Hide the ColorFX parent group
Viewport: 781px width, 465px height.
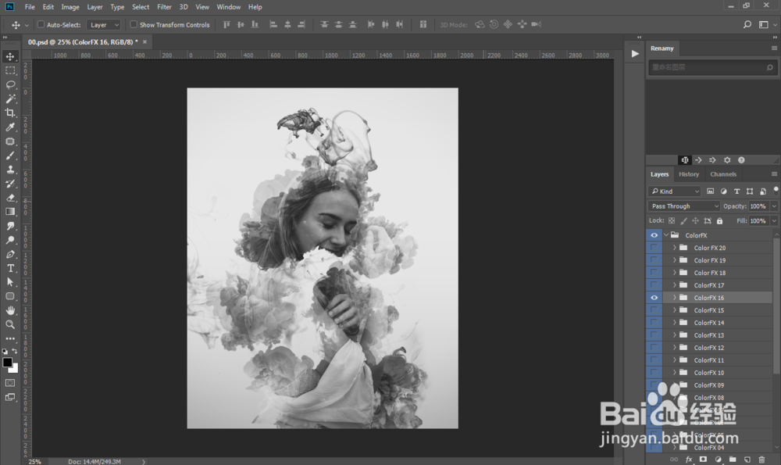tap(654, 235)
